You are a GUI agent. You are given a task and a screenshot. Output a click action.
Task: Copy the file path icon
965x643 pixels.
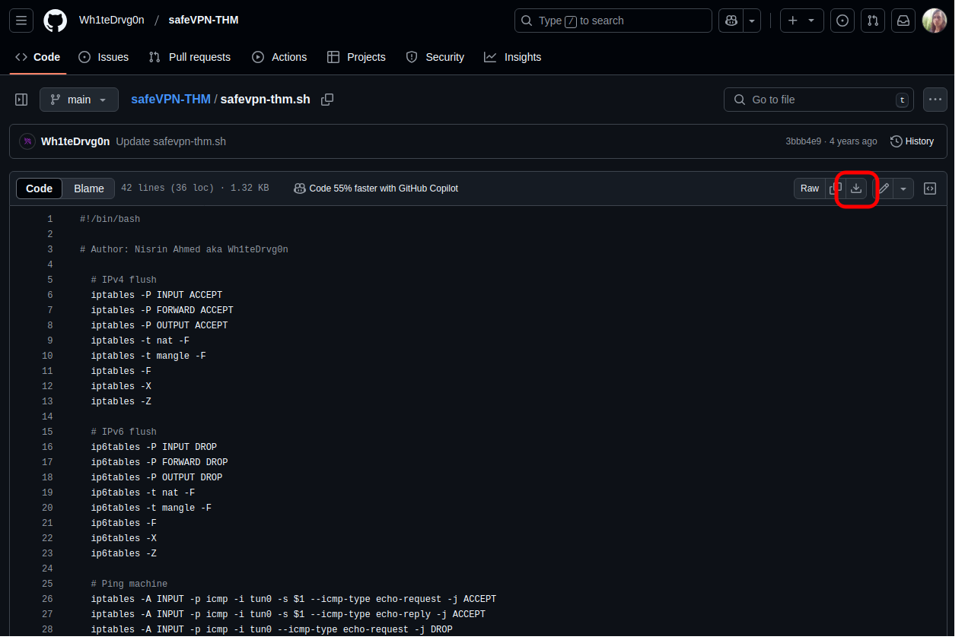pyautogui.click(x=327, y=100)
